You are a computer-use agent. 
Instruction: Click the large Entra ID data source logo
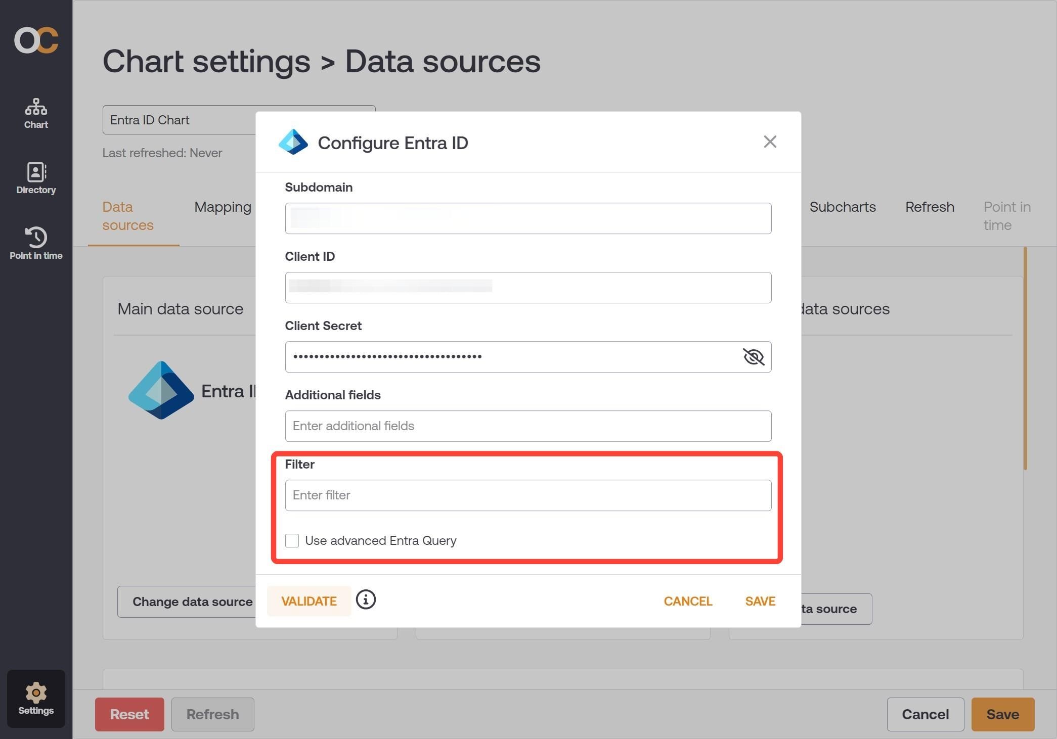point(161,390)
